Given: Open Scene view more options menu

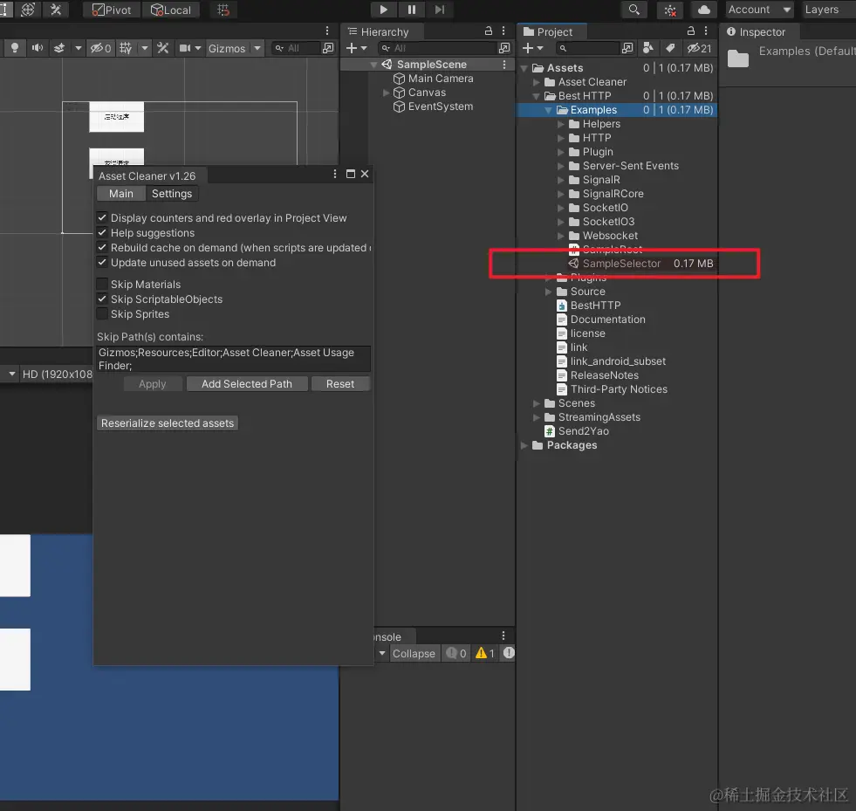Looking at the screenshot, I should (327, 31).
